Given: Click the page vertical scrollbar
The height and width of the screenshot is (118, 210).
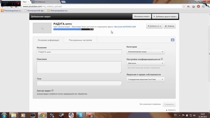Looking at the screenshot, I should point(209,54).
